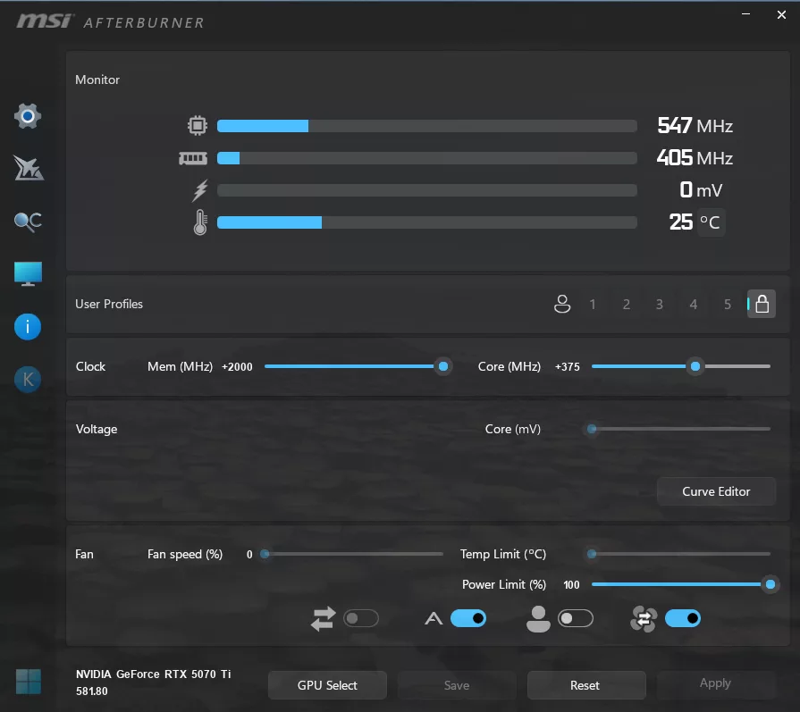The height and width of the screenshot is (712, 800).
Task: Click the voltage lightning icon in Monitor
Action: [198, 189]
